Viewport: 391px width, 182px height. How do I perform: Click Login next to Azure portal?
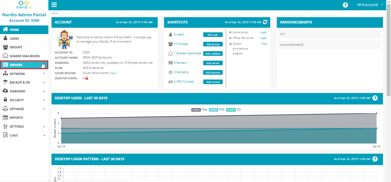(x=263, y=32)
